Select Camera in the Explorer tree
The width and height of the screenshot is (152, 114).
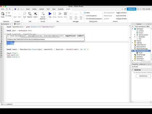(141, 31)
